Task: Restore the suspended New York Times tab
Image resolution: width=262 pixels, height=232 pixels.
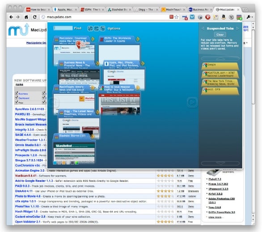Action: click(220, 83)
